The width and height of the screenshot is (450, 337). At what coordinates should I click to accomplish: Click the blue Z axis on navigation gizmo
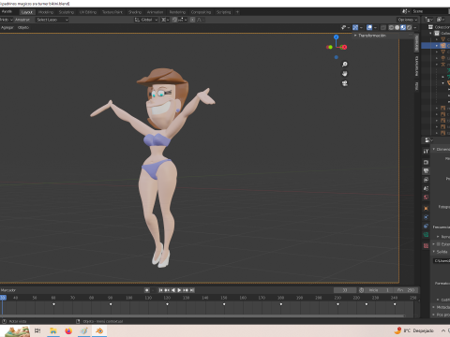(x=337, y=37)
